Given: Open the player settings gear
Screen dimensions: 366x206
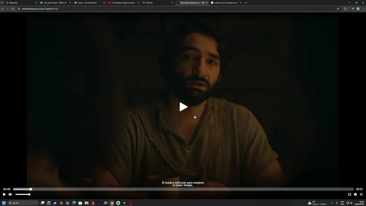Looking at the screenshot, I should (x=355, y=194).
